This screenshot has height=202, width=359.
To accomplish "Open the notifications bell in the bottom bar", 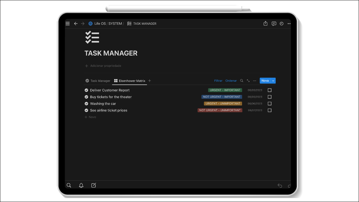I will (81, 185).
